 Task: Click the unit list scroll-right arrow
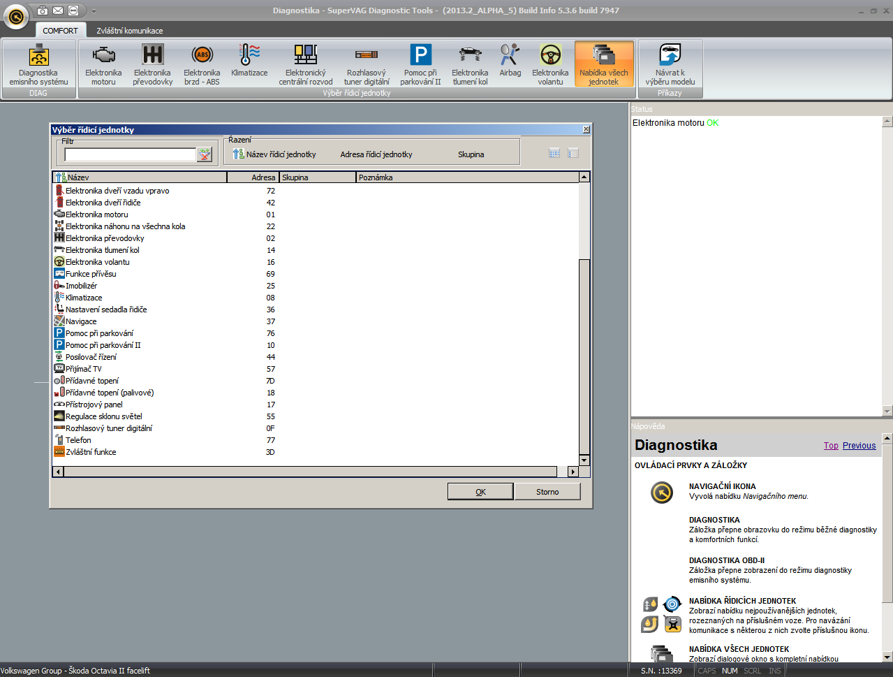click(574, 472)
